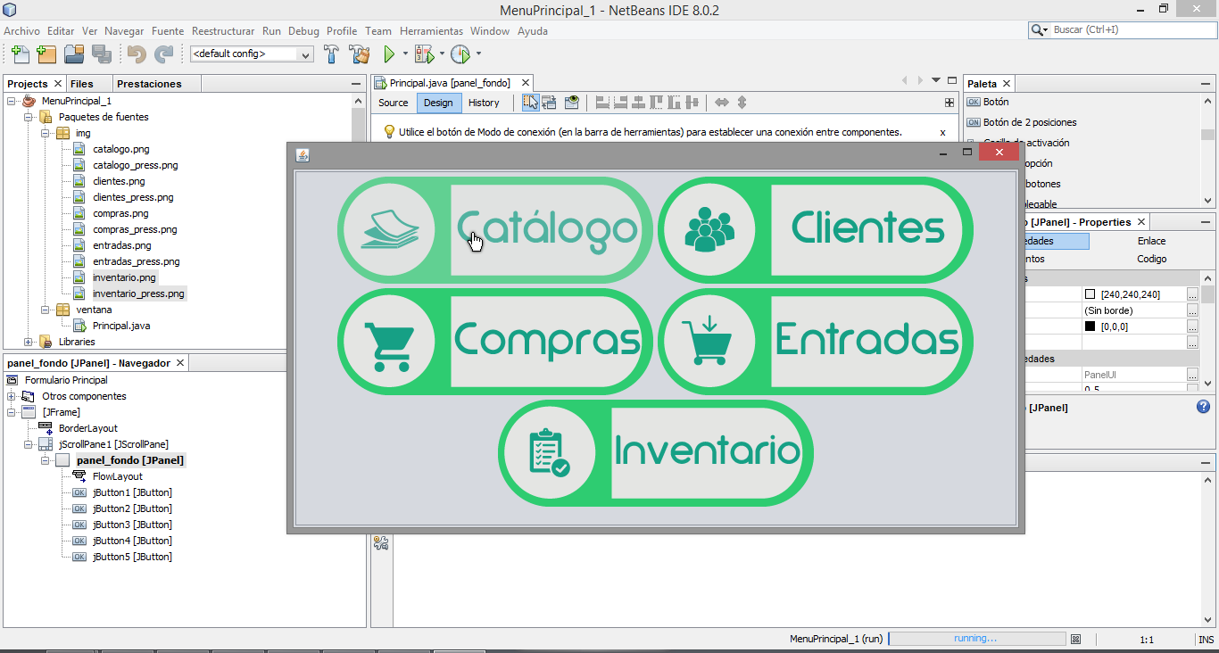This screenshot has height=653, width=1219.
Task: Click the Preview Design eye icon
Action: [x=572, y=103]
